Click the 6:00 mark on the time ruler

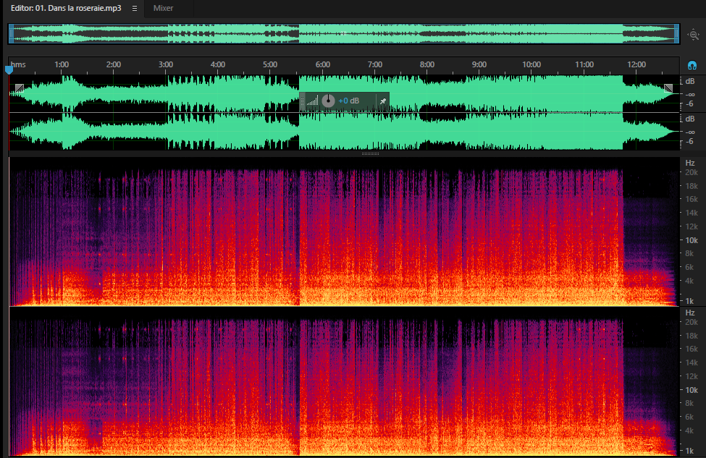click(323, 65)
